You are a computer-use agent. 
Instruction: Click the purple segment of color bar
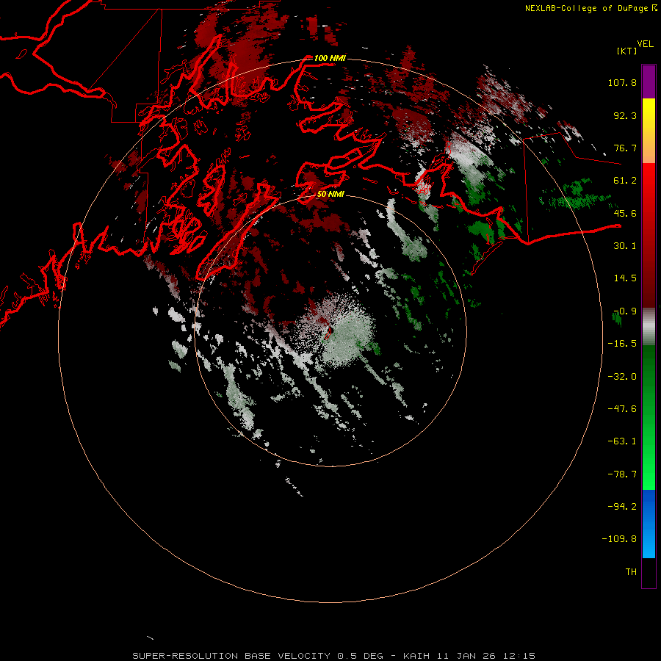point(649,82)
